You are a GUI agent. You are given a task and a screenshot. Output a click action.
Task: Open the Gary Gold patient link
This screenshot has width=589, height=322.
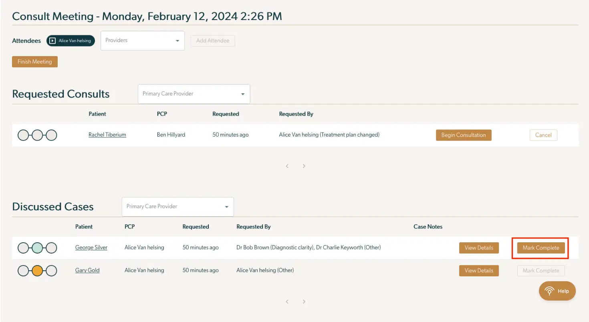87,270
